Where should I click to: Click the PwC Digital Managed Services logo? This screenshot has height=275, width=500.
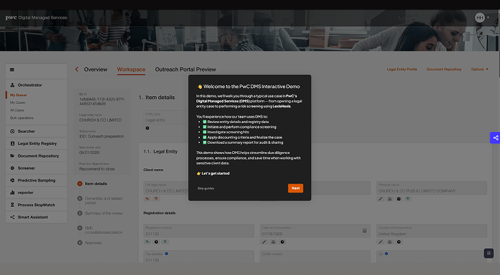coord(36,18)
